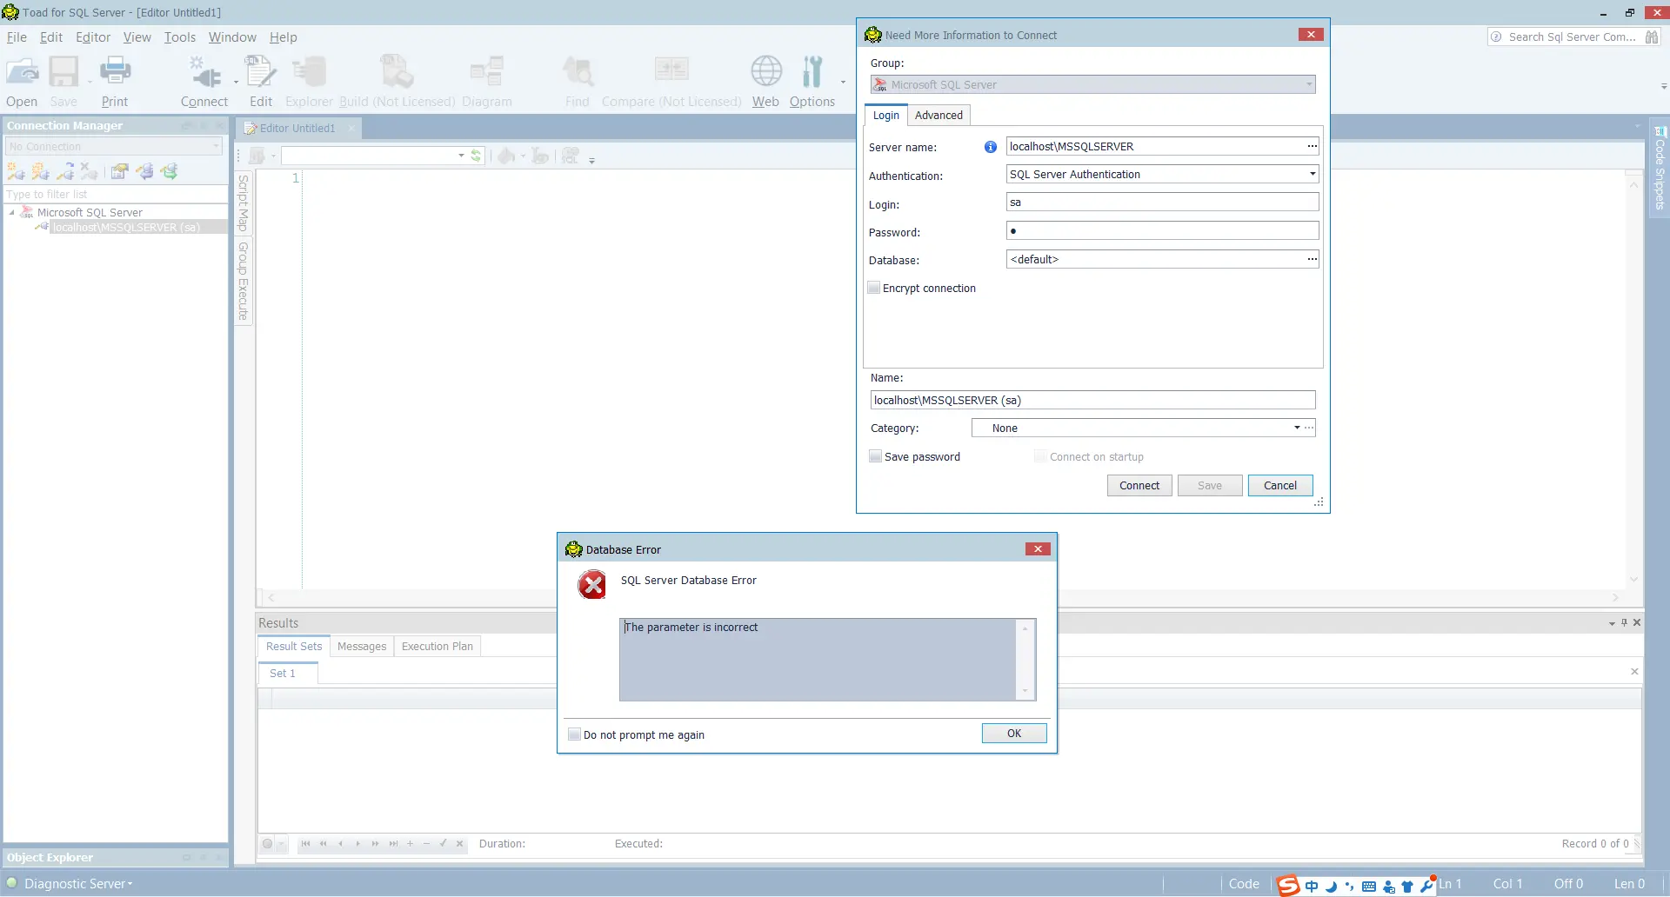
Task: Click the Server name browse ellipsis
Action: click(x=1312, y=146)
